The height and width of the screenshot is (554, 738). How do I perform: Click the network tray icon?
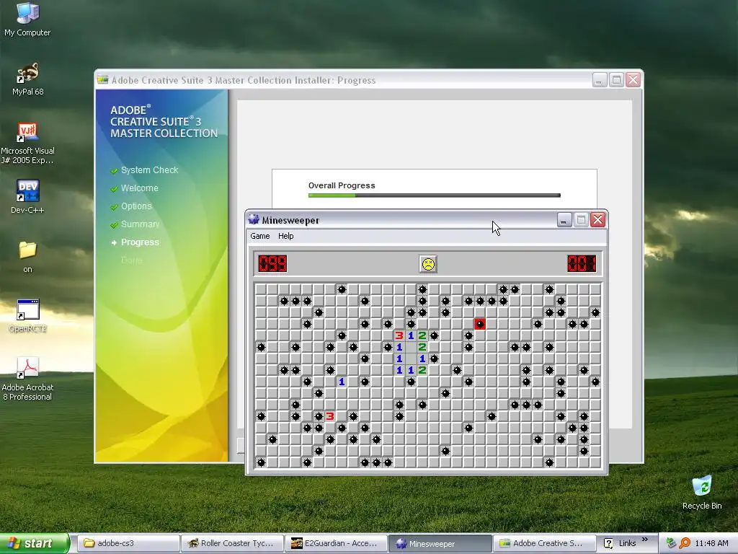tap(671, 543)
